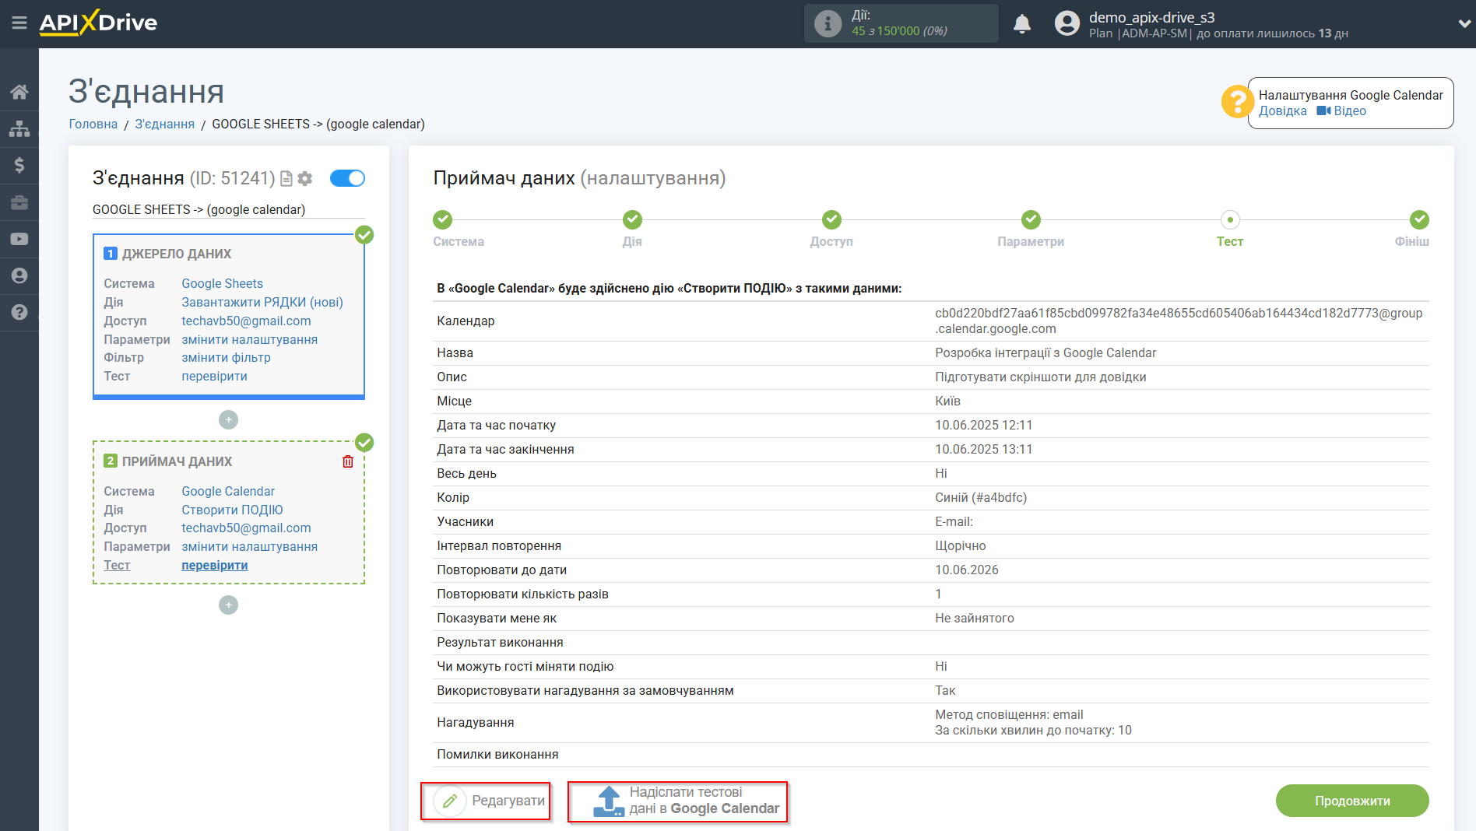Open the user profile sidebar icon

click(19, 275)
